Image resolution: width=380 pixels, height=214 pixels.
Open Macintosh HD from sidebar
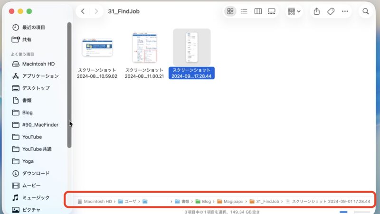click(38, 64)
